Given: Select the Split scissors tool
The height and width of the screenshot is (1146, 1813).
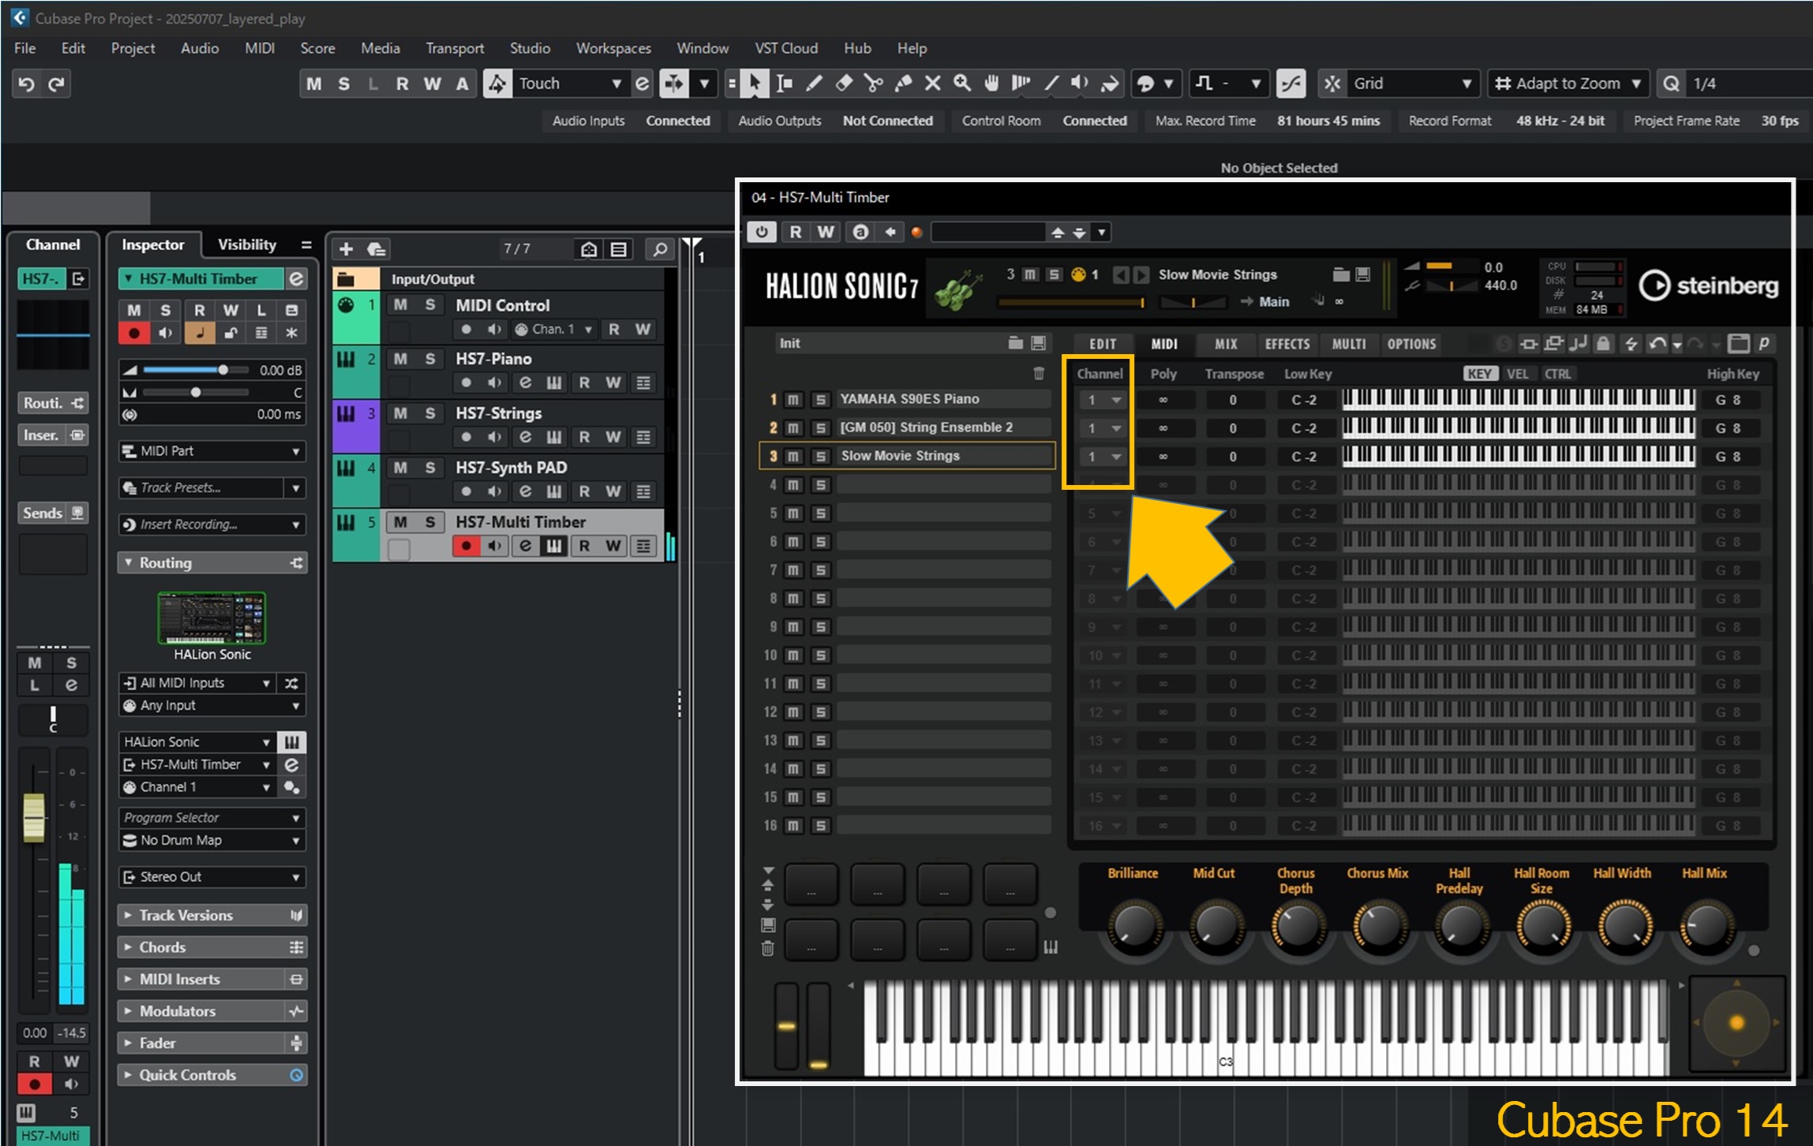Looking at the screenshot, I should point(873,84).
